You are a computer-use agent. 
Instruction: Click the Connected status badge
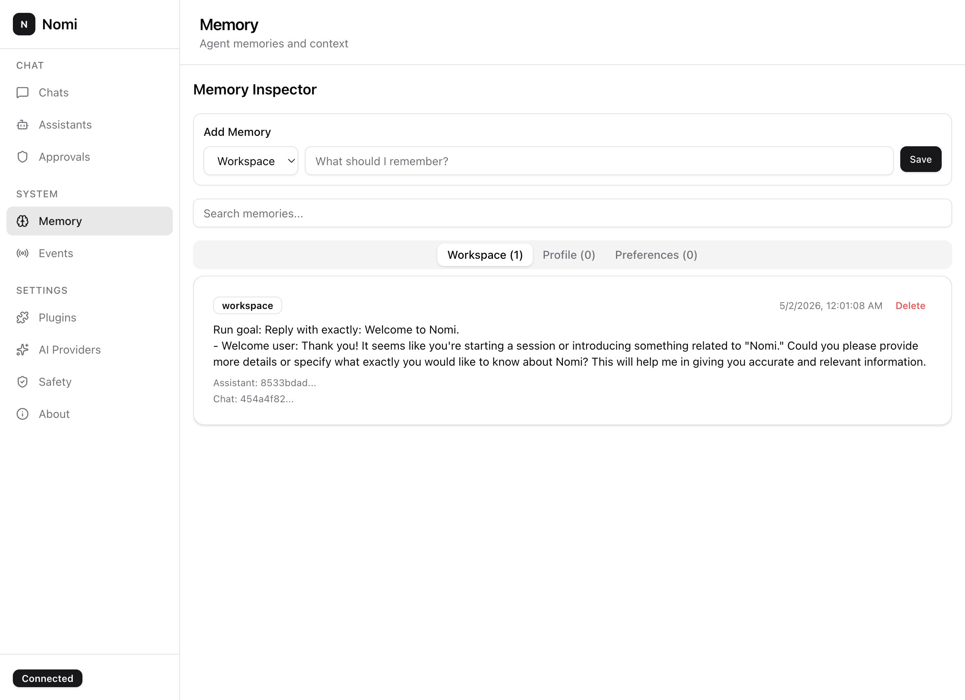48,678
